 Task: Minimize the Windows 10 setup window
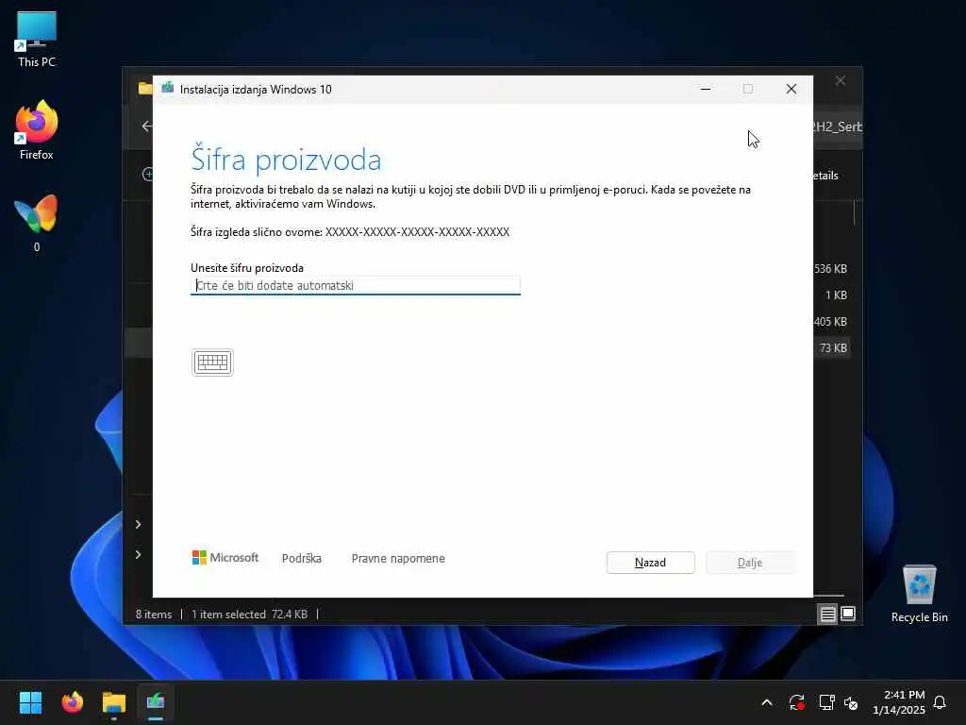706,89
